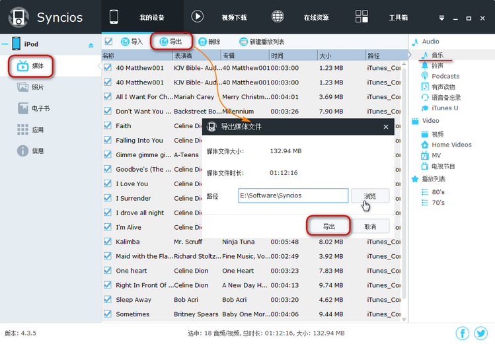The height and width of the screenshot is (344, 495).
Task: Uncheck the One heart song checkbox
Action: [108, 271]
